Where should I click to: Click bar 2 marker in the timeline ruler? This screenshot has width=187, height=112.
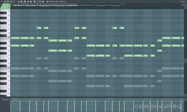(x=49, y=8)
